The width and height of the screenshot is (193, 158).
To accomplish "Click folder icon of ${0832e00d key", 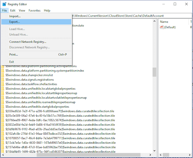I will pos(3,125).
